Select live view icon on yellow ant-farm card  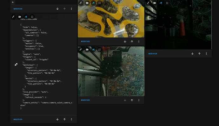tap(93, 3)
